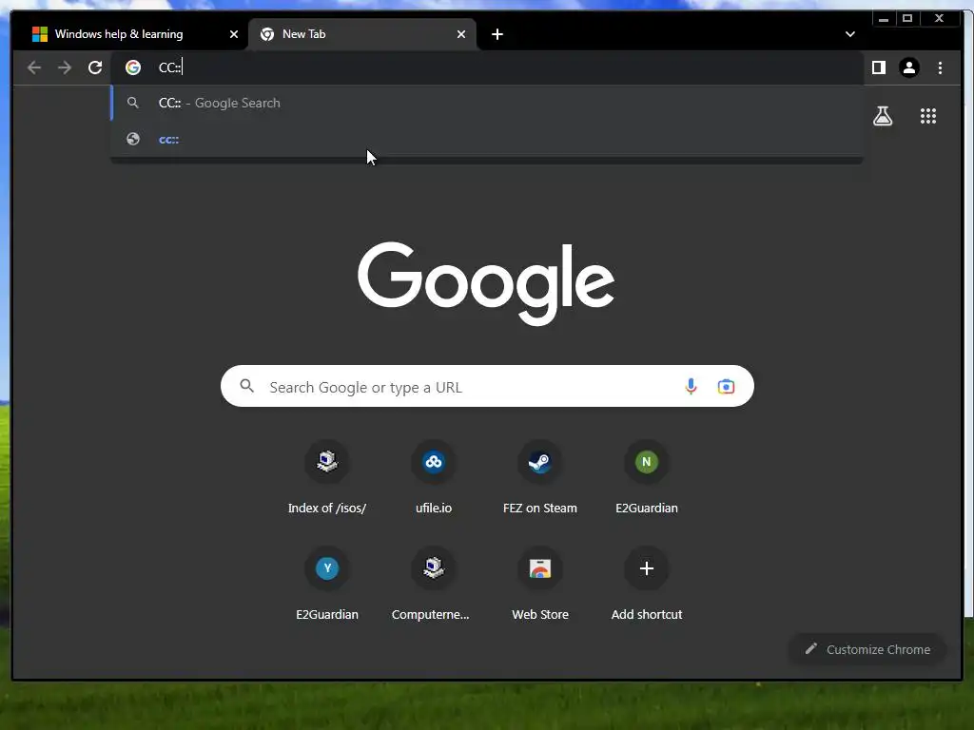Open a new tab with plus button
Viewport: 974px width, 730px height.
pyautogui.click(x=497, y=34)
